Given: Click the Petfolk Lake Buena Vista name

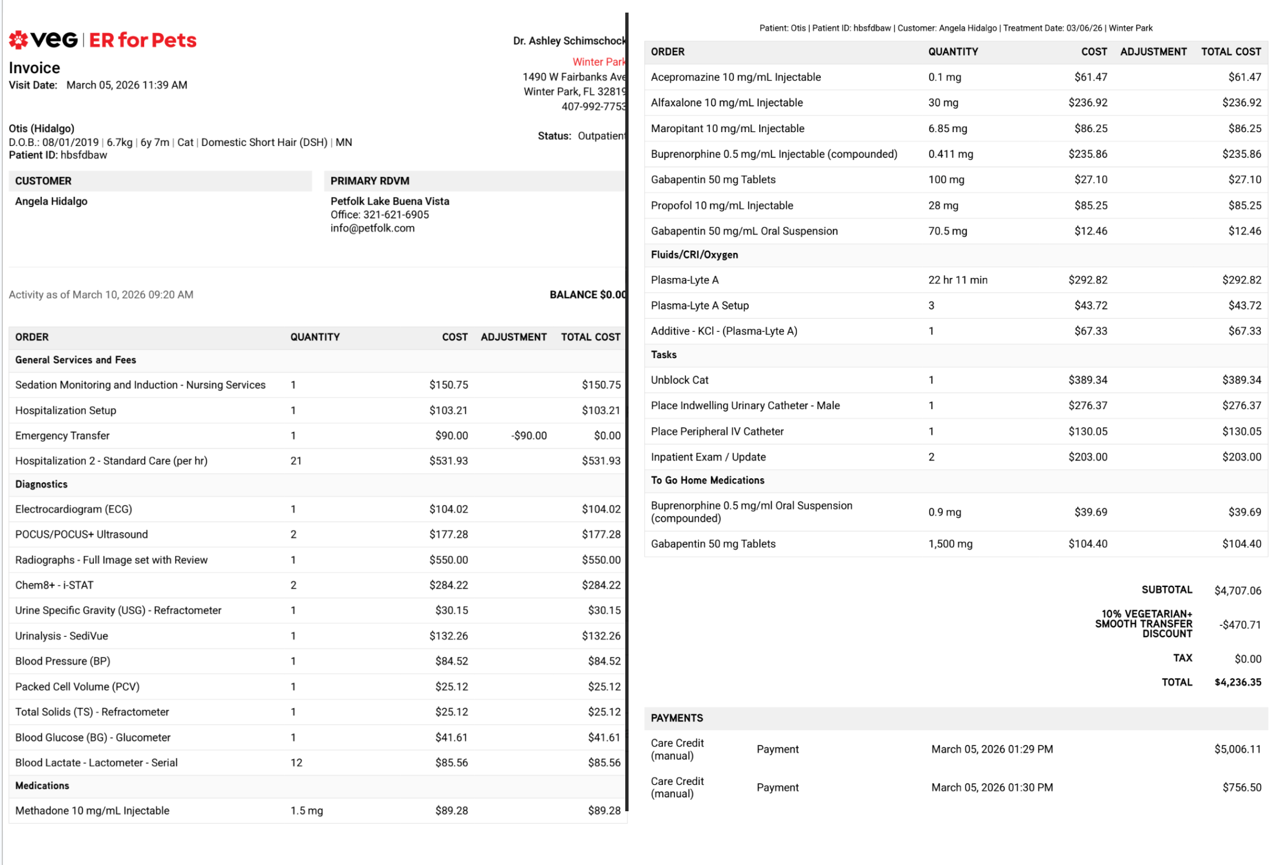Looking at the screenshot, I should click(390, 201).
